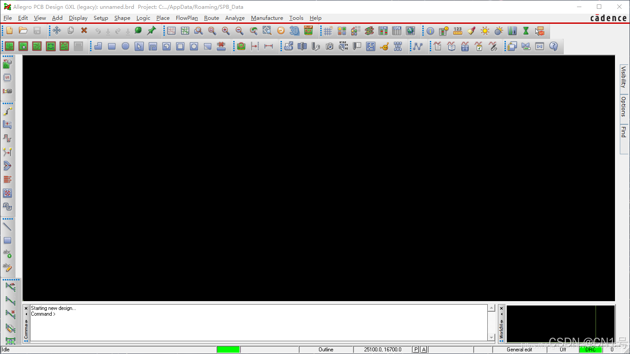
Task: Select the diagonal Add Line tool in sidebar
Action: click(x=8, y=227)
